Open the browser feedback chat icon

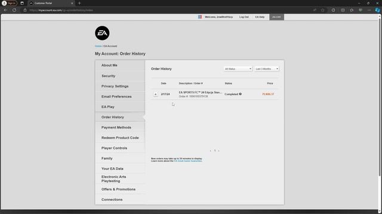coord(361,10)
